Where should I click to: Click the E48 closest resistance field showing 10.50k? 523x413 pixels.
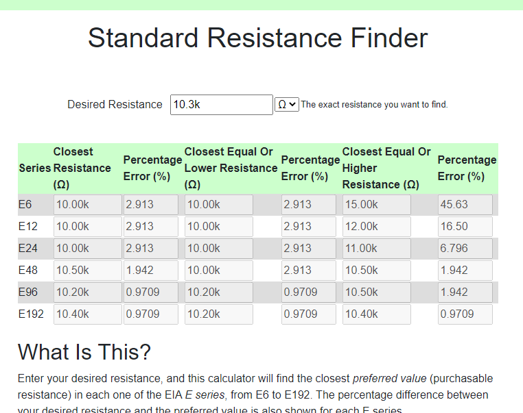click(87, 271)
